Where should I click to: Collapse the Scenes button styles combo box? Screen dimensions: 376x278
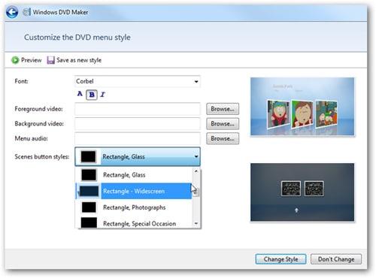click(138, 157)
